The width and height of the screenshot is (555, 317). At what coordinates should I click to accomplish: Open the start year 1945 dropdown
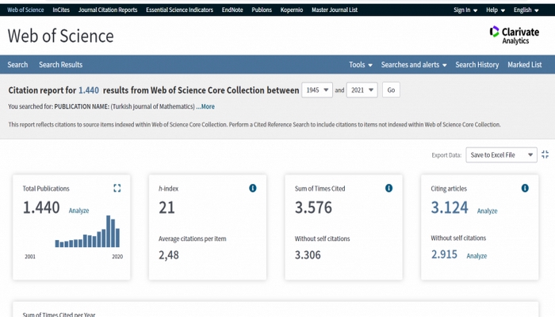pyautogui.click(x=316, y=90)
